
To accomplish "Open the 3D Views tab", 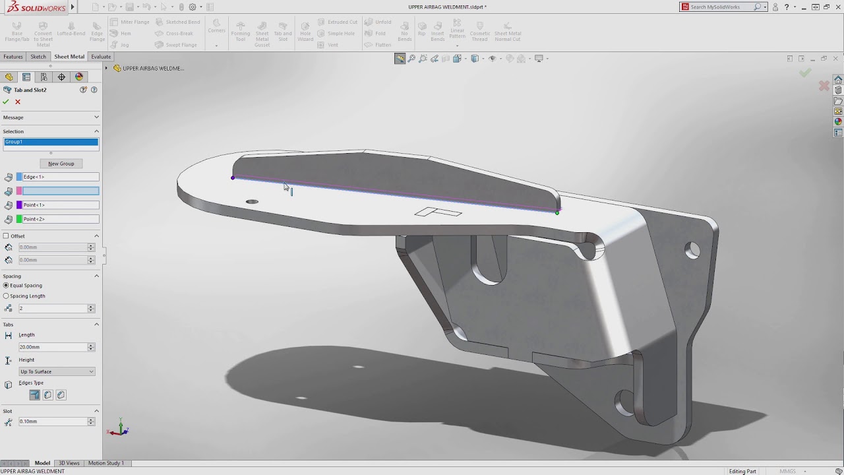I will coord(69,463).
